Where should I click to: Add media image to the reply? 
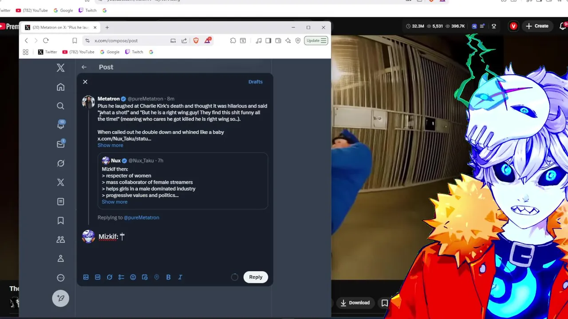pyautogui.click(x=86, y=277)
